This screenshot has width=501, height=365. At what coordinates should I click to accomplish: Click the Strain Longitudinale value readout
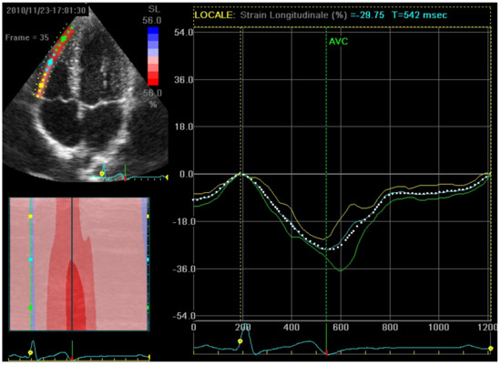(367, 15)
